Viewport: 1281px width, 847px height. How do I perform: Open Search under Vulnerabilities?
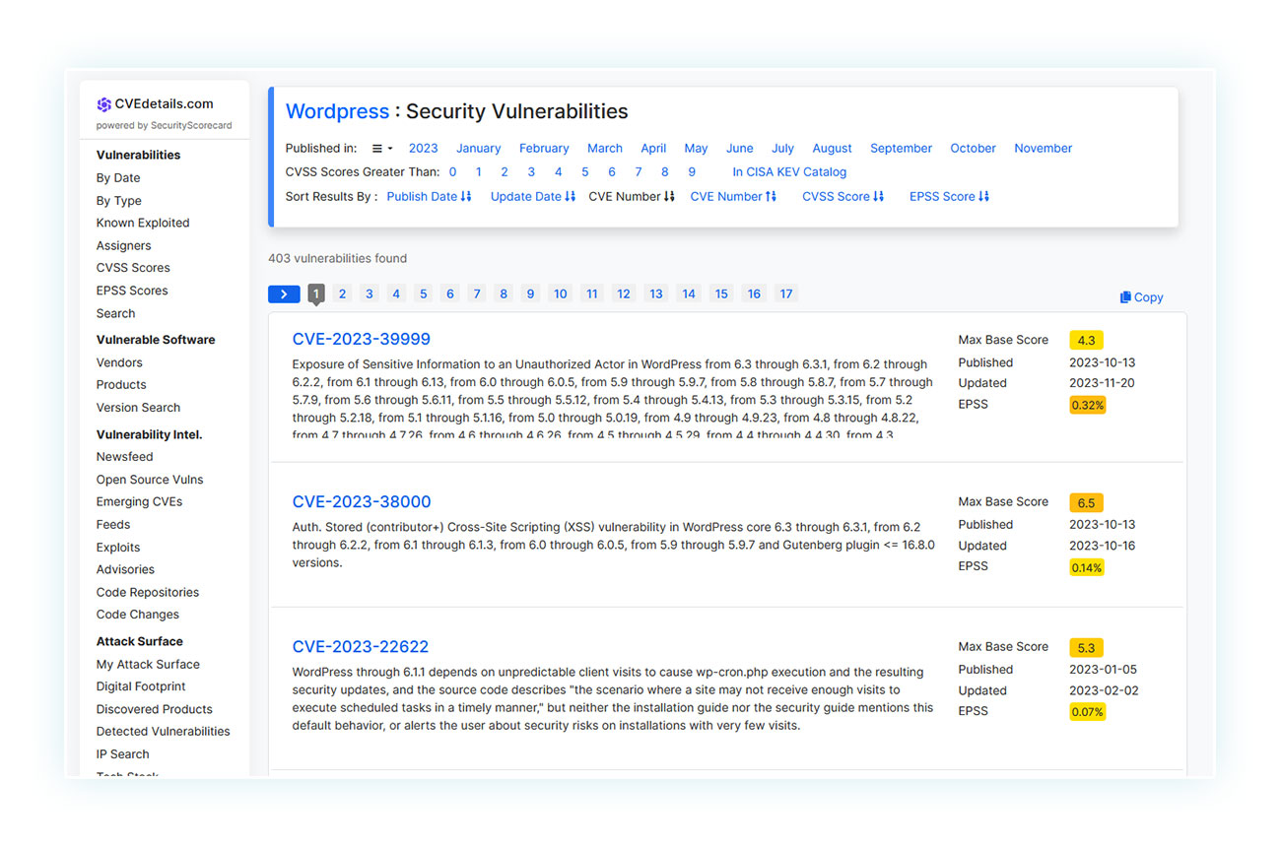[115, 314]
